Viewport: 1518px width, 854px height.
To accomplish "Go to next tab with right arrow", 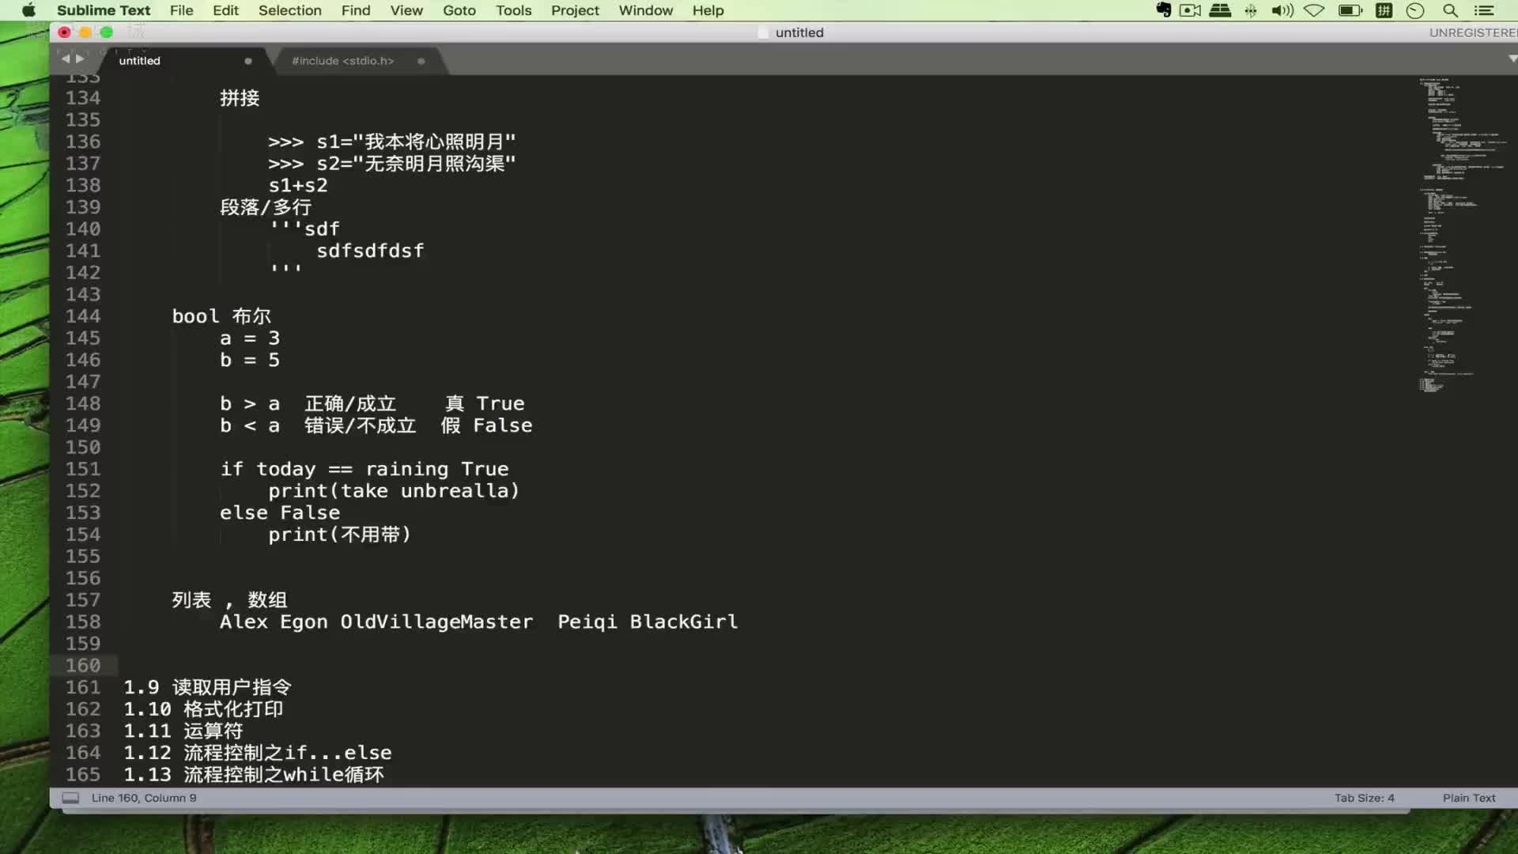I will 80,59.
